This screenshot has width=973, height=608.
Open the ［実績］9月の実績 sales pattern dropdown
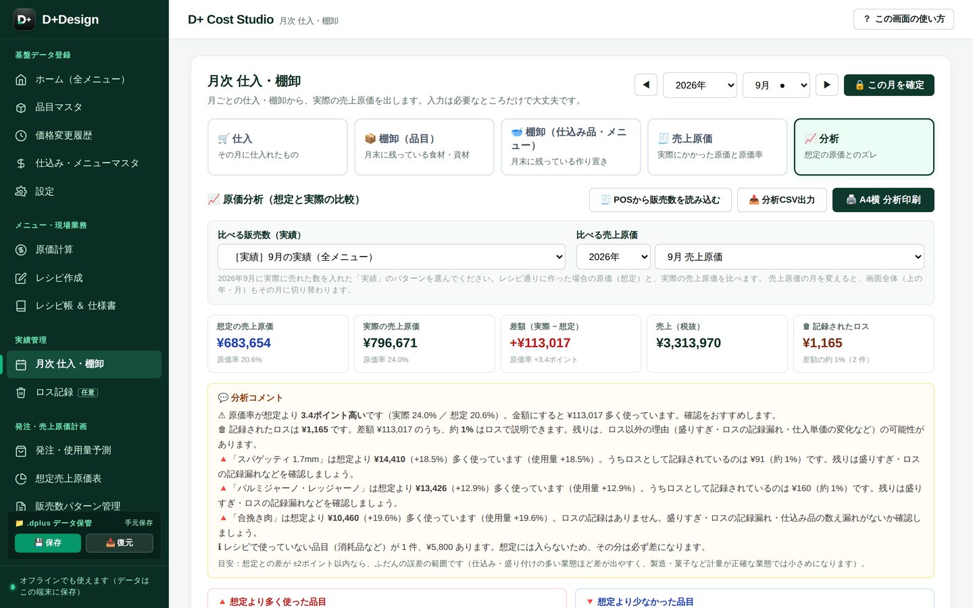[391, 257]
